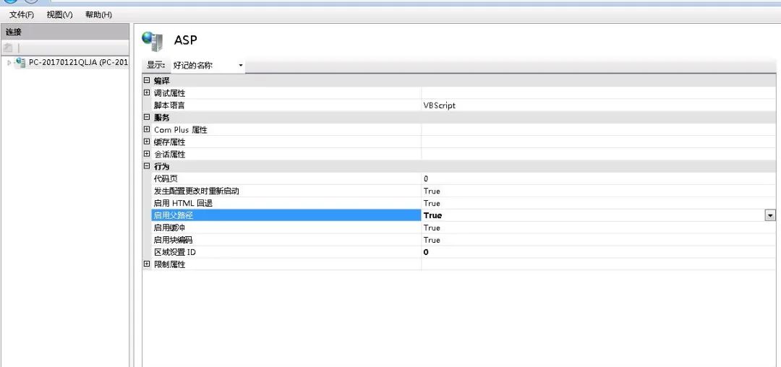The width and height of the screenshot is (781, 367).
Task: Expand the 限制属性 group
Action: coord(147,264)
